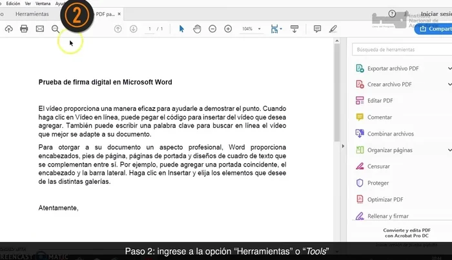Add a comment note from toolbar

[x=317, y=29]
